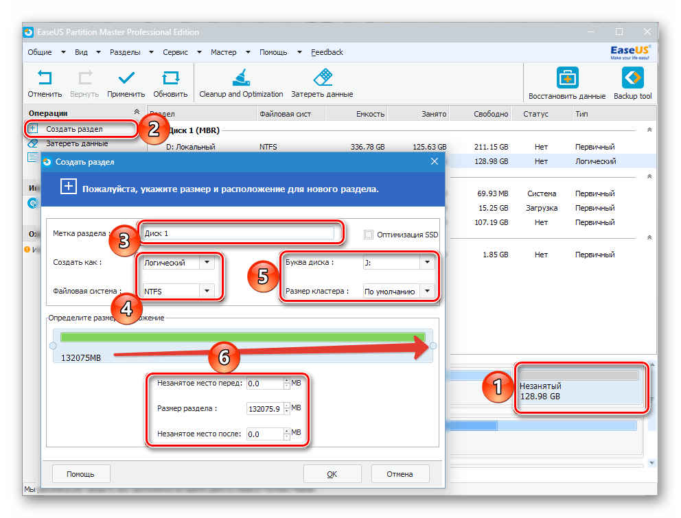Click the EaseUS title bar app icon
This screenshot has height=518, width=681.
pyautogui.click(x=29, y=32)
